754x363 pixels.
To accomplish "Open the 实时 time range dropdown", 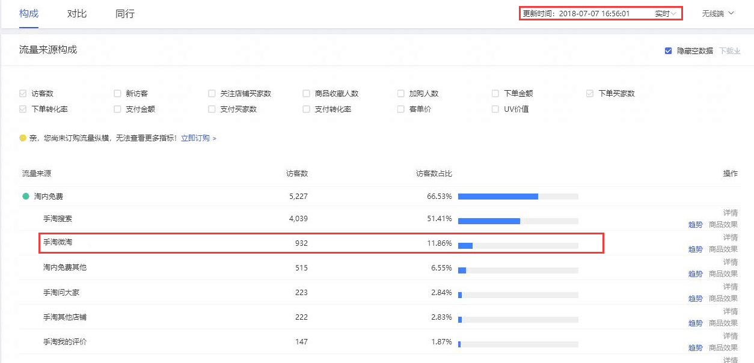I will [666, 14].
